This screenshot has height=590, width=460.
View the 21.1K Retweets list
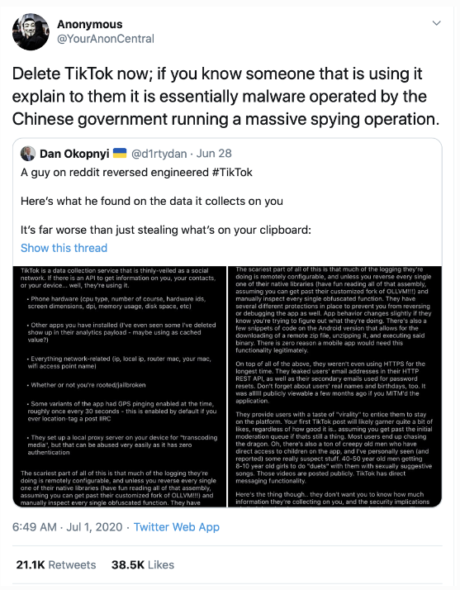pos(56,564)
